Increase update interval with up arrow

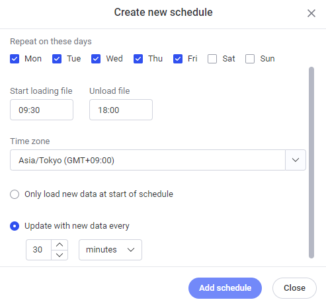click(60, 245)
